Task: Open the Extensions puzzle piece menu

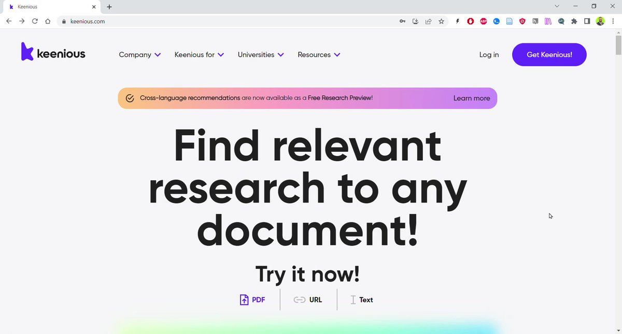Action: click(x=574, y=21)
